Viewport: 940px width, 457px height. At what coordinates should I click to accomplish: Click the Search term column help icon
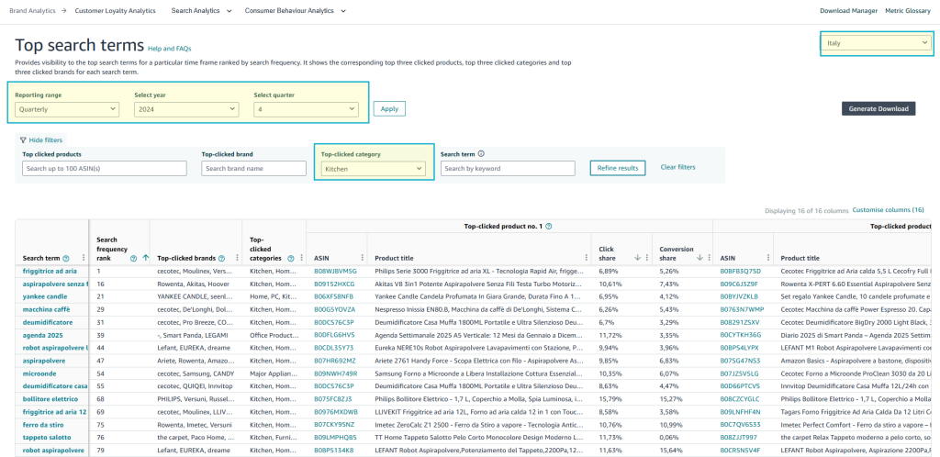point(68,259)
